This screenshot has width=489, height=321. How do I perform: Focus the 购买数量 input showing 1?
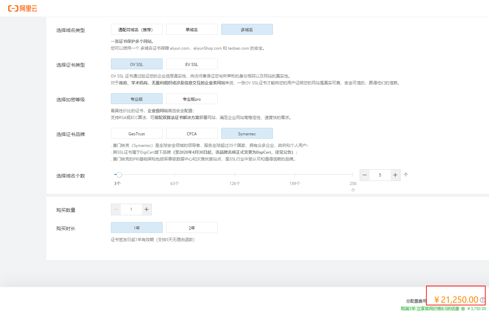coord(131,209)
